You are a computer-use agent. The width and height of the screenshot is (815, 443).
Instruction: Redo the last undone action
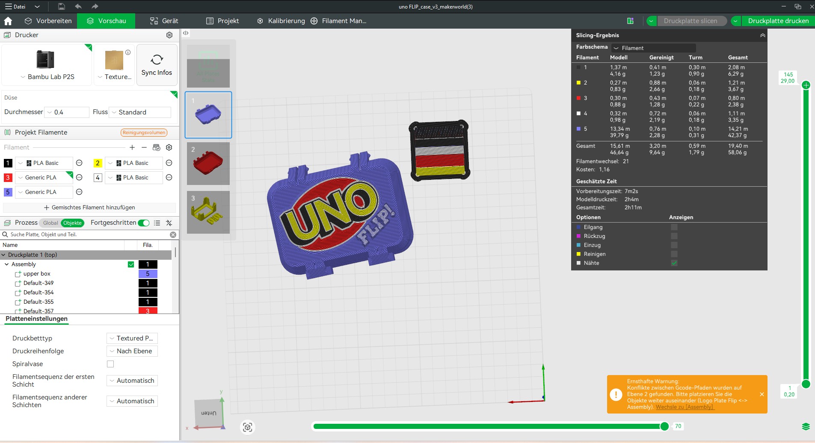95,6
